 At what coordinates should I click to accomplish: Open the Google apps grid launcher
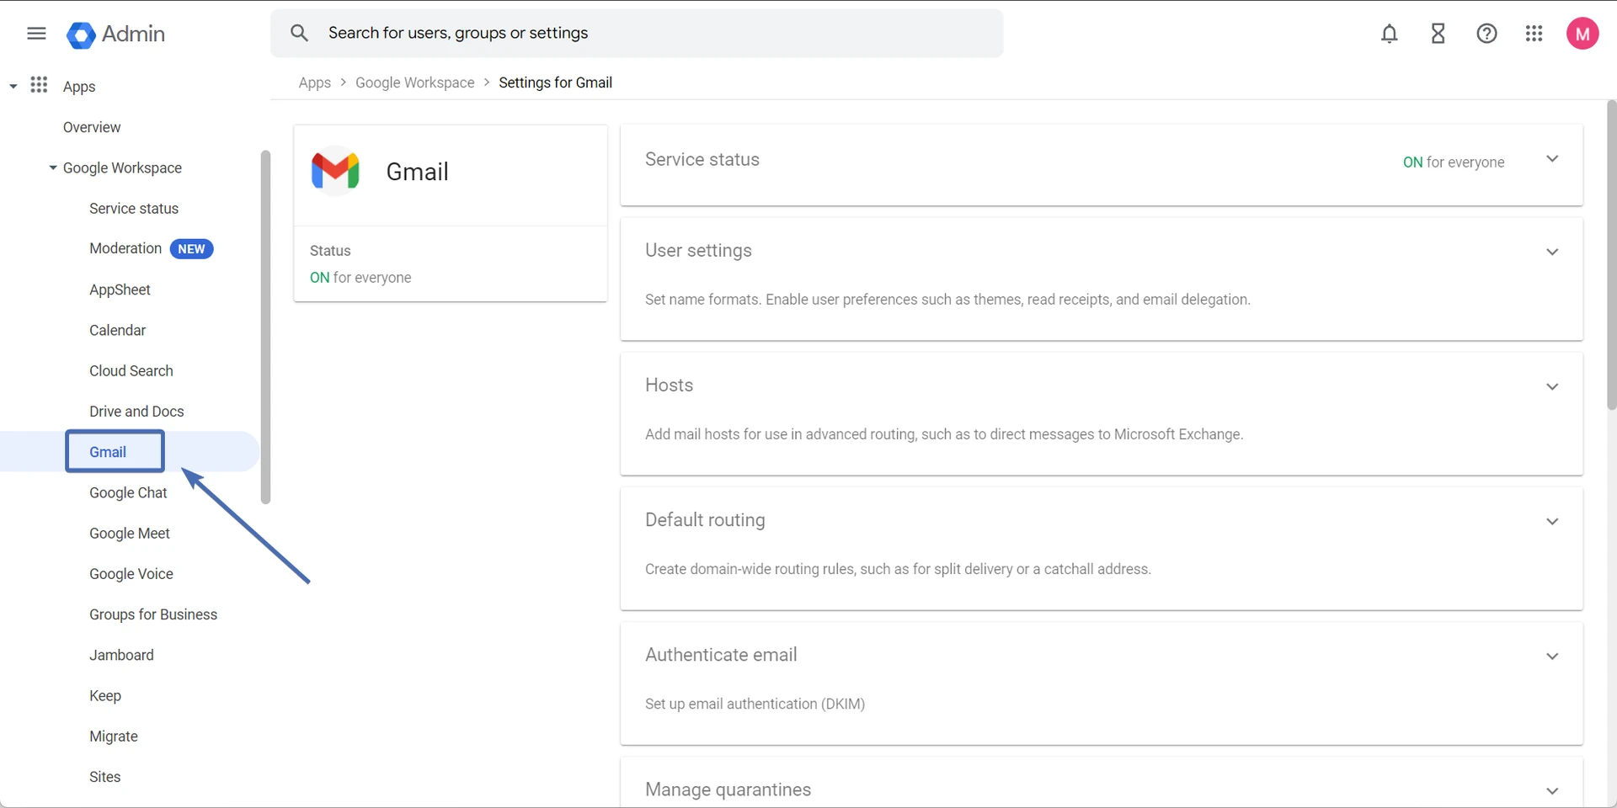pyautogui.click(x=1534, y=34)
